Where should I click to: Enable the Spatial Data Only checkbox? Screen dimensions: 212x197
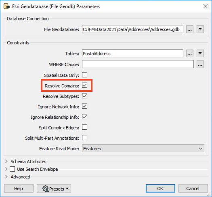85,75
